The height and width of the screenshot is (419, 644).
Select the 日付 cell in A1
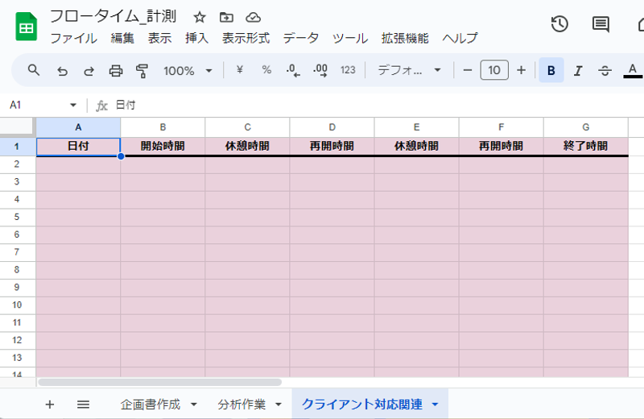[x=78, y=147]
